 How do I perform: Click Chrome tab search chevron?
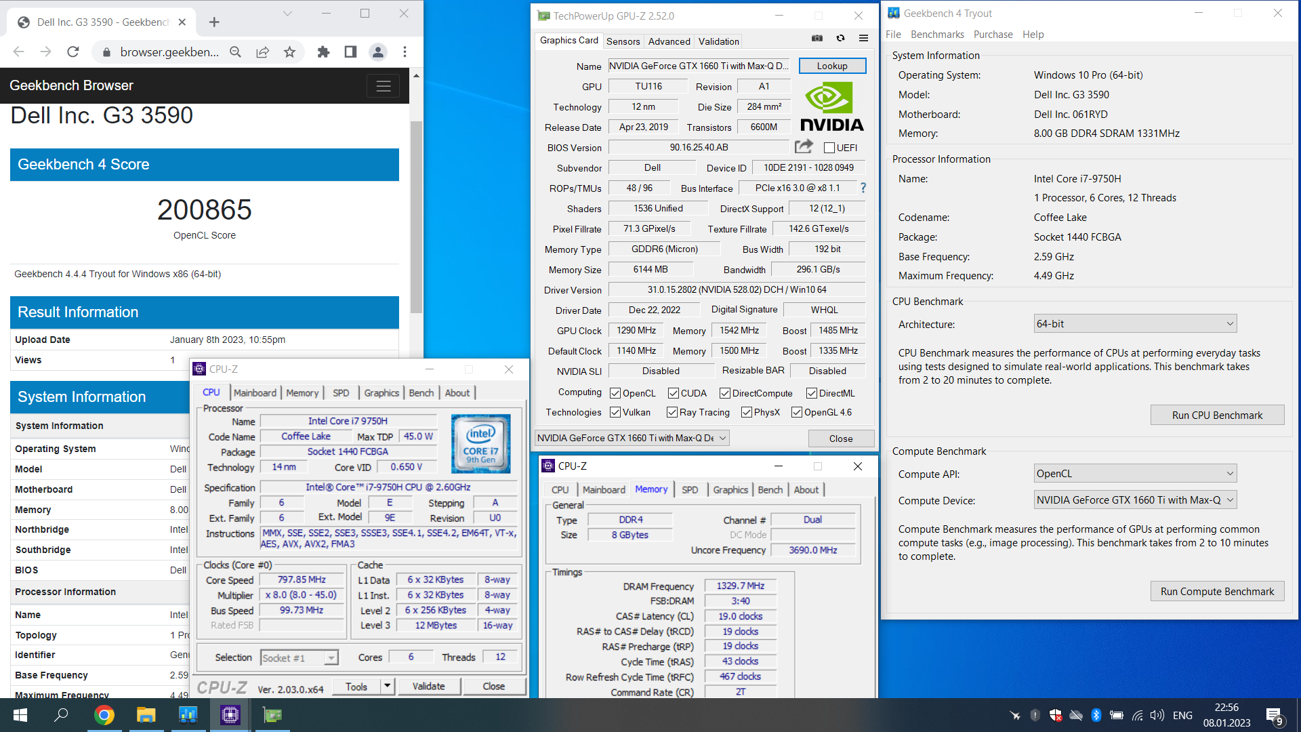click(x=287, y=14)
